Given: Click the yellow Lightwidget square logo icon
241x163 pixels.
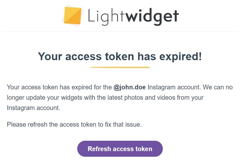Looking at the screenshot, I should click(x=73, y=16).
